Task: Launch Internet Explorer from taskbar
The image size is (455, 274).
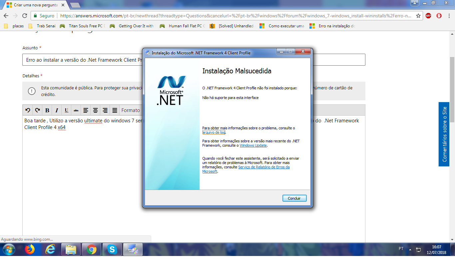Action: point(50,249)
